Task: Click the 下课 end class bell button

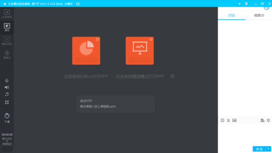Action: 7,118
